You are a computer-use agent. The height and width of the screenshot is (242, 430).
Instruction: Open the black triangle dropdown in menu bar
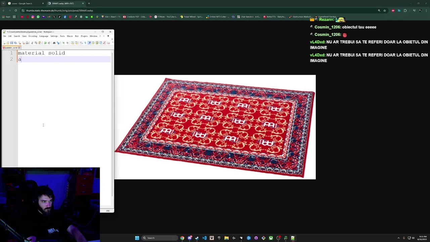pos(108,36)
